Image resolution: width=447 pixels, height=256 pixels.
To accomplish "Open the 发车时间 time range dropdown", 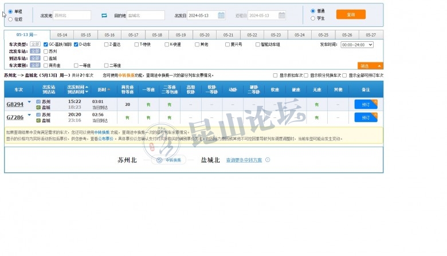I will tap(356, 44).
